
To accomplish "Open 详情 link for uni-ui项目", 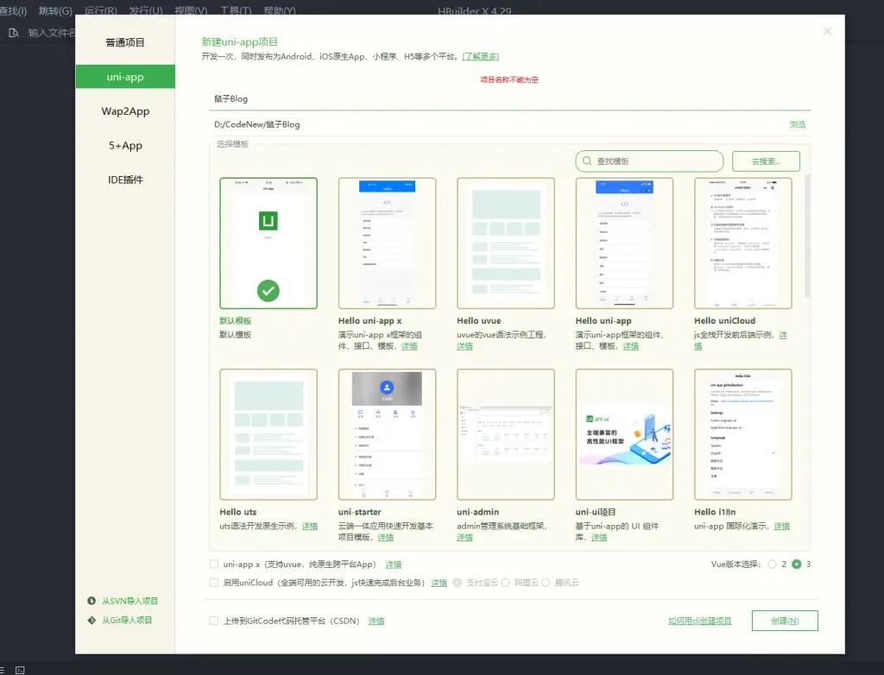I will point(599,538).
